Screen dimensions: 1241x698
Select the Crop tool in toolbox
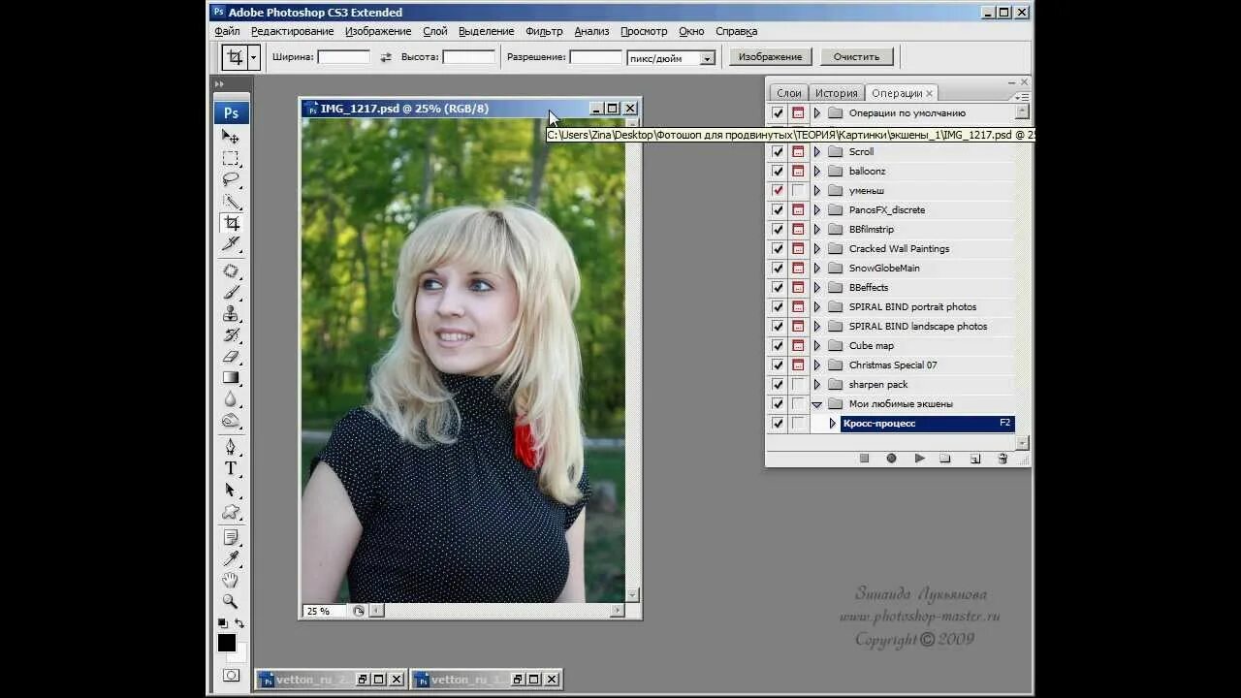point(231,223)
